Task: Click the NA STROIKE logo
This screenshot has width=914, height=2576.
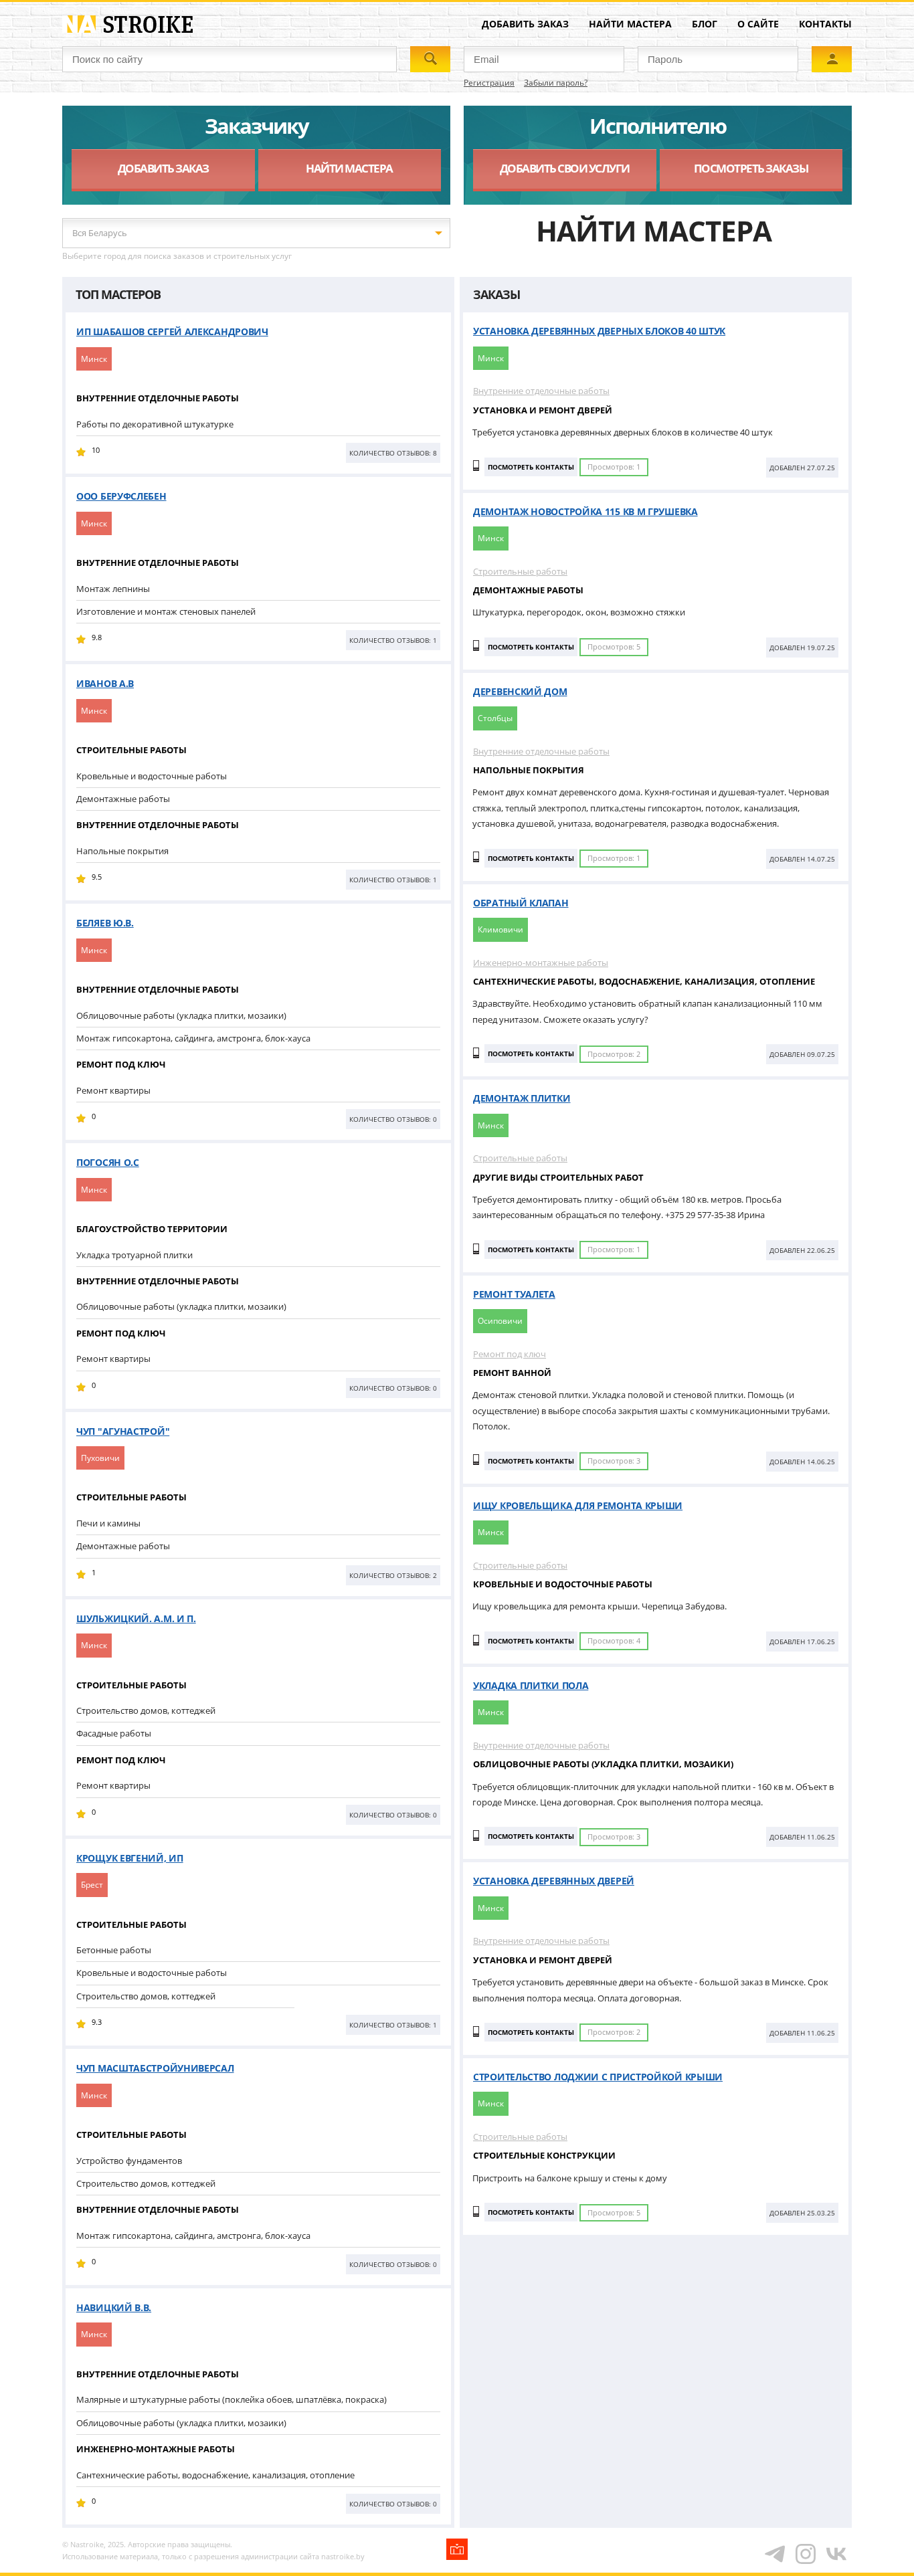Action: pos(128,24)
